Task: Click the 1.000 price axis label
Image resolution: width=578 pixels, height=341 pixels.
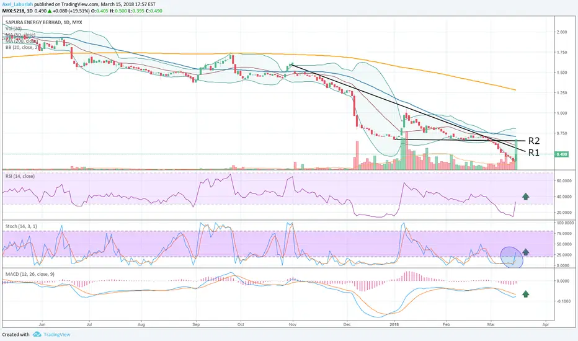Action: click(x=562, y=113)
